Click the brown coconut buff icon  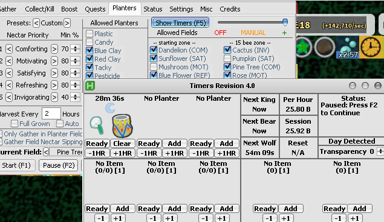click(x=325, y=47)
